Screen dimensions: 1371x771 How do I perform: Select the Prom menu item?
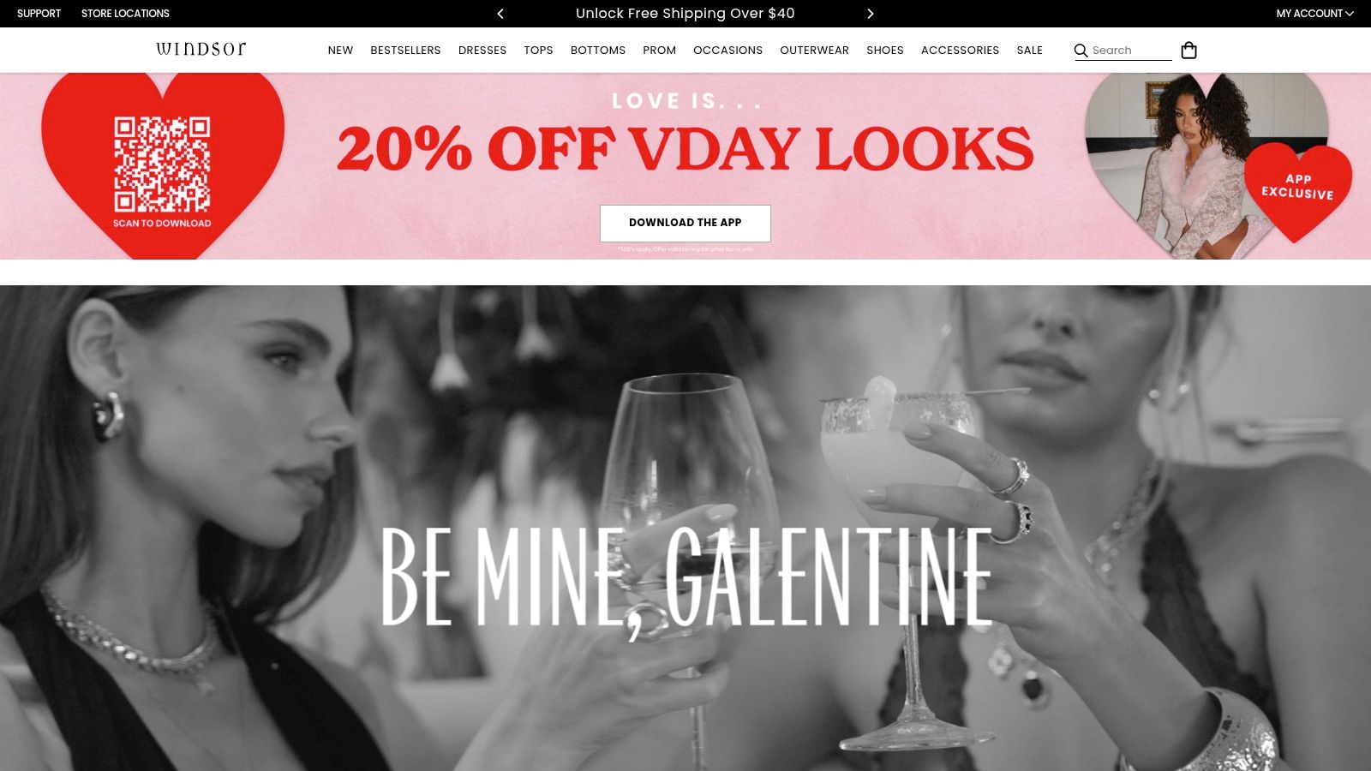click(x=659, y=51)
